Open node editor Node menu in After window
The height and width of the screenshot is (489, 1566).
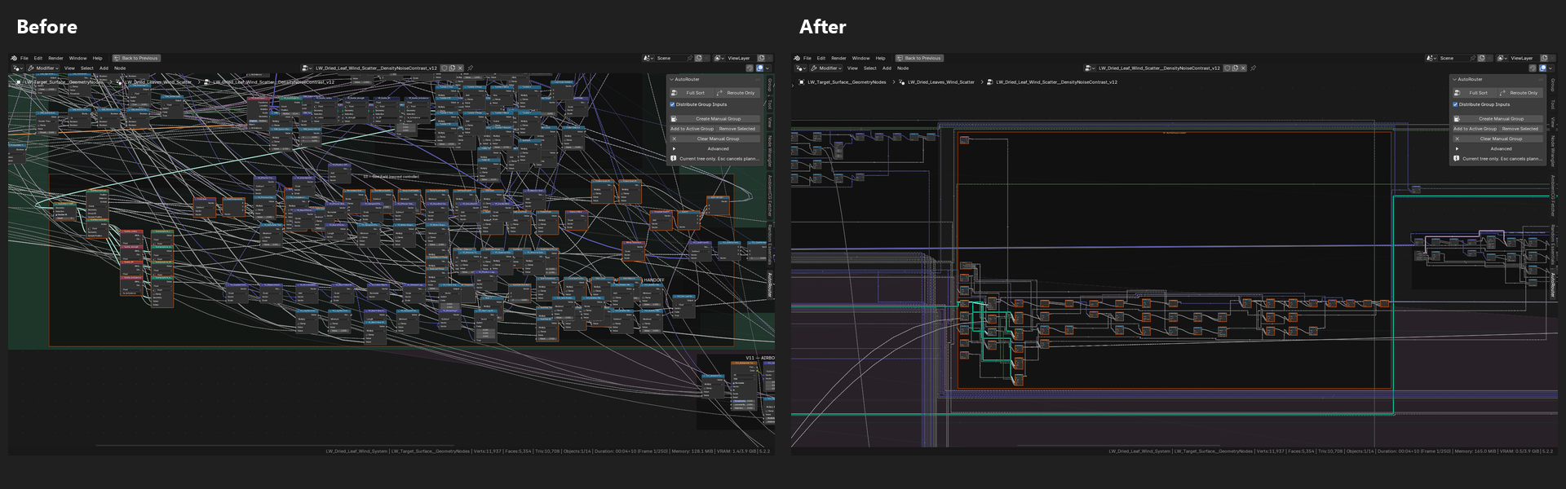903,68
